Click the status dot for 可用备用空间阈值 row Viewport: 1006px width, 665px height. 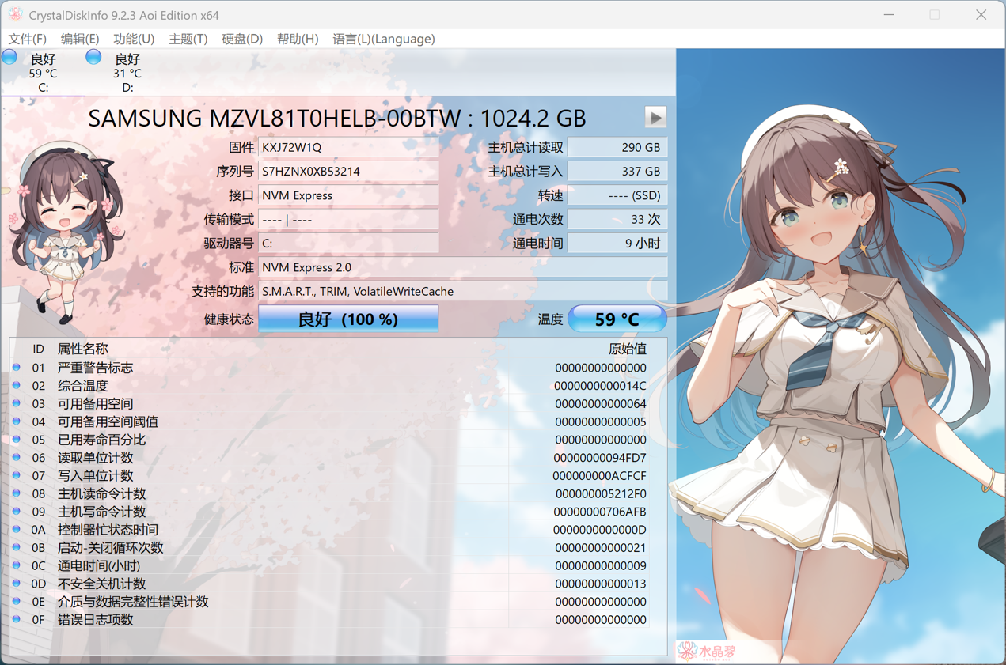pyautogui.click(x=17, y=421)
